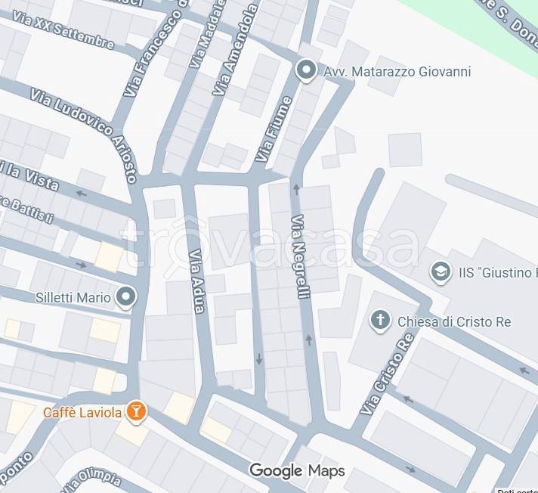The height and width of the screenshot is (493, 538).
Task: Click the Avv. Matarazzo Giovanni map pin
Action: [x=306, y=70]
